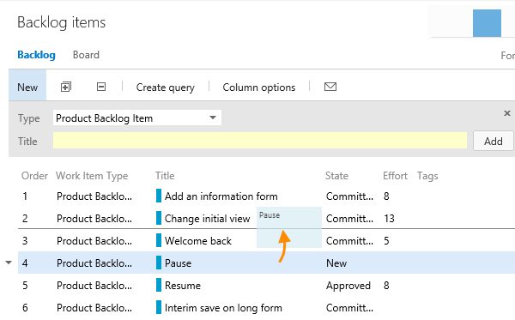
Task: Close the add item panel
Action: 507,113
